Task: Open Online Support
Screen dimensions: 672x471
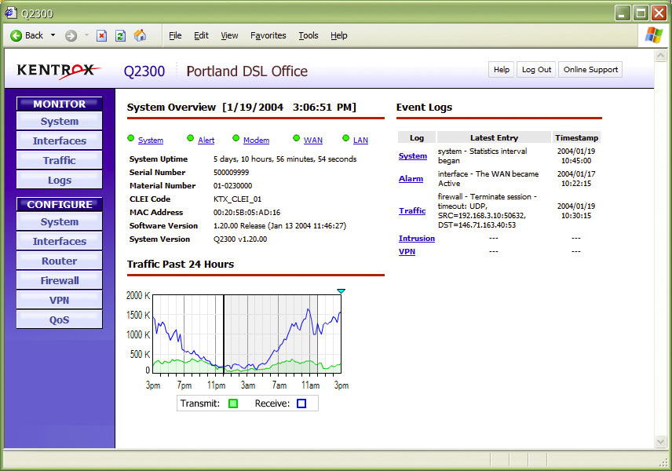Action: (590, 69)
